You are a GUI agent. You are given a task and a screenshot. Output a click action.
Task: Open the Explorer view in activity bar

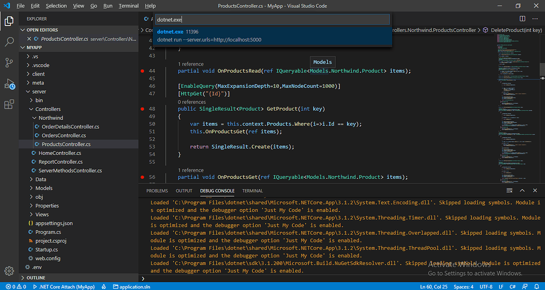pyautogui.click(x=9, y=21)
